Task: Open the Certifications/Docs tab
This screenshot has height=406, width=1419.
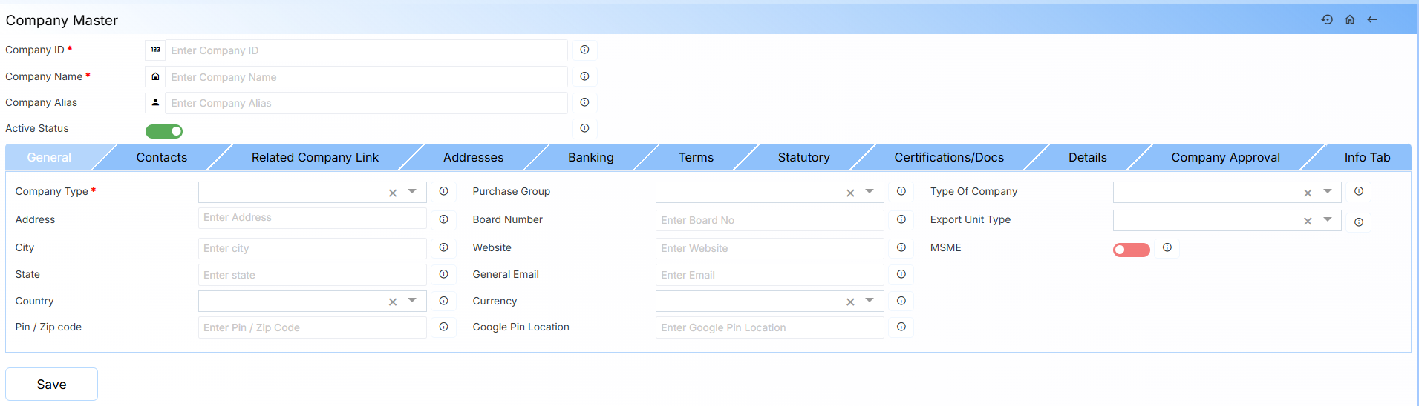Action: pos(948,157)
